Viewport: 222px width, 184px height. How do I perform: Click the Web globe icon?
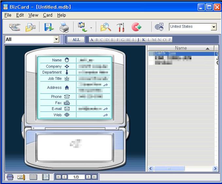(67, 115)
